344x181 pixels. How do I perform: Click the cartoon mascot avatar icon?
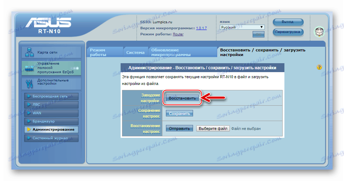click(319, 31)
